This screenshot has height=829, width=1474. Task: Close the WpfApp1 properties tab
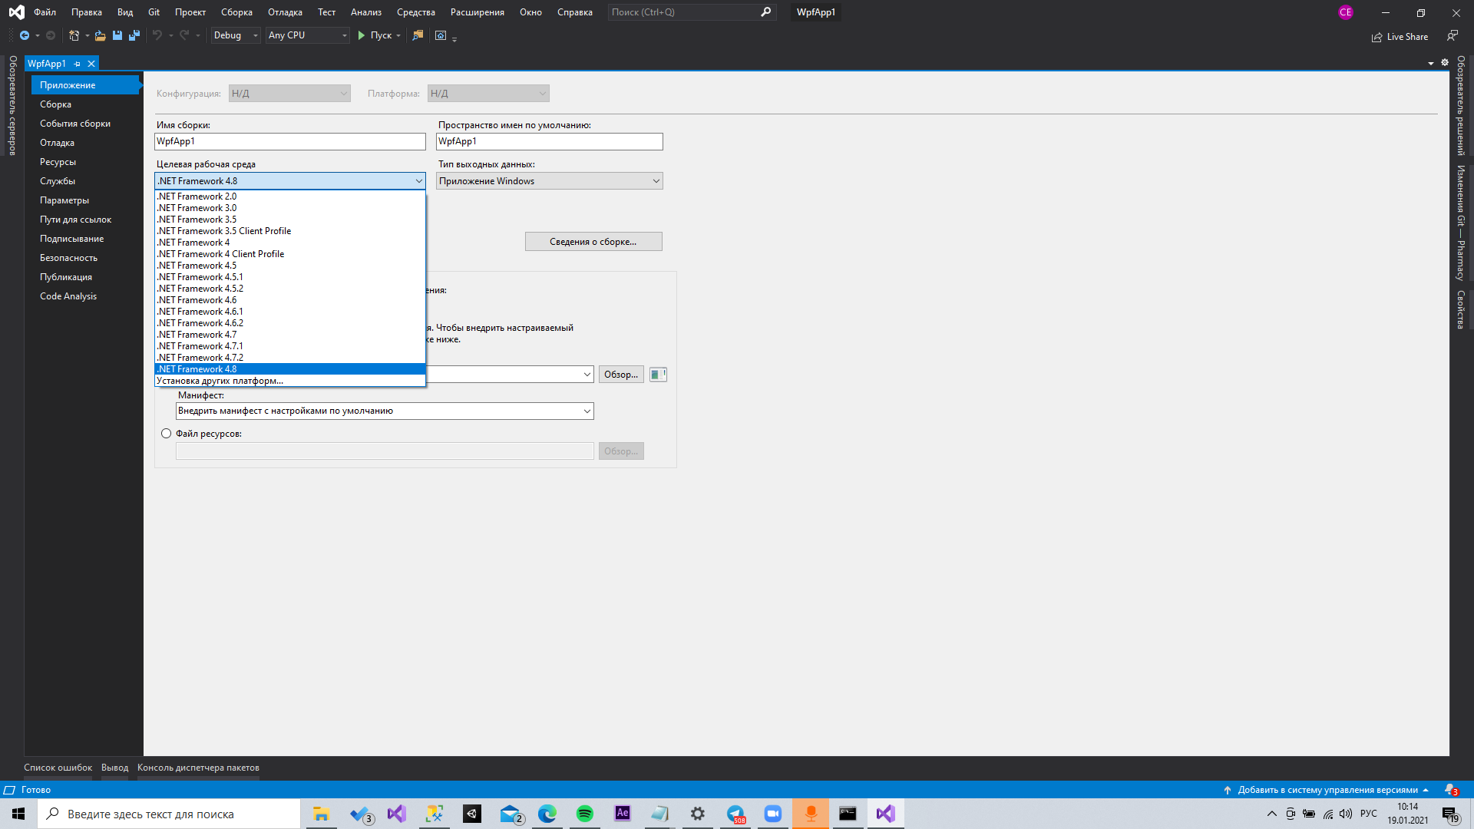[x=91, y=64]
